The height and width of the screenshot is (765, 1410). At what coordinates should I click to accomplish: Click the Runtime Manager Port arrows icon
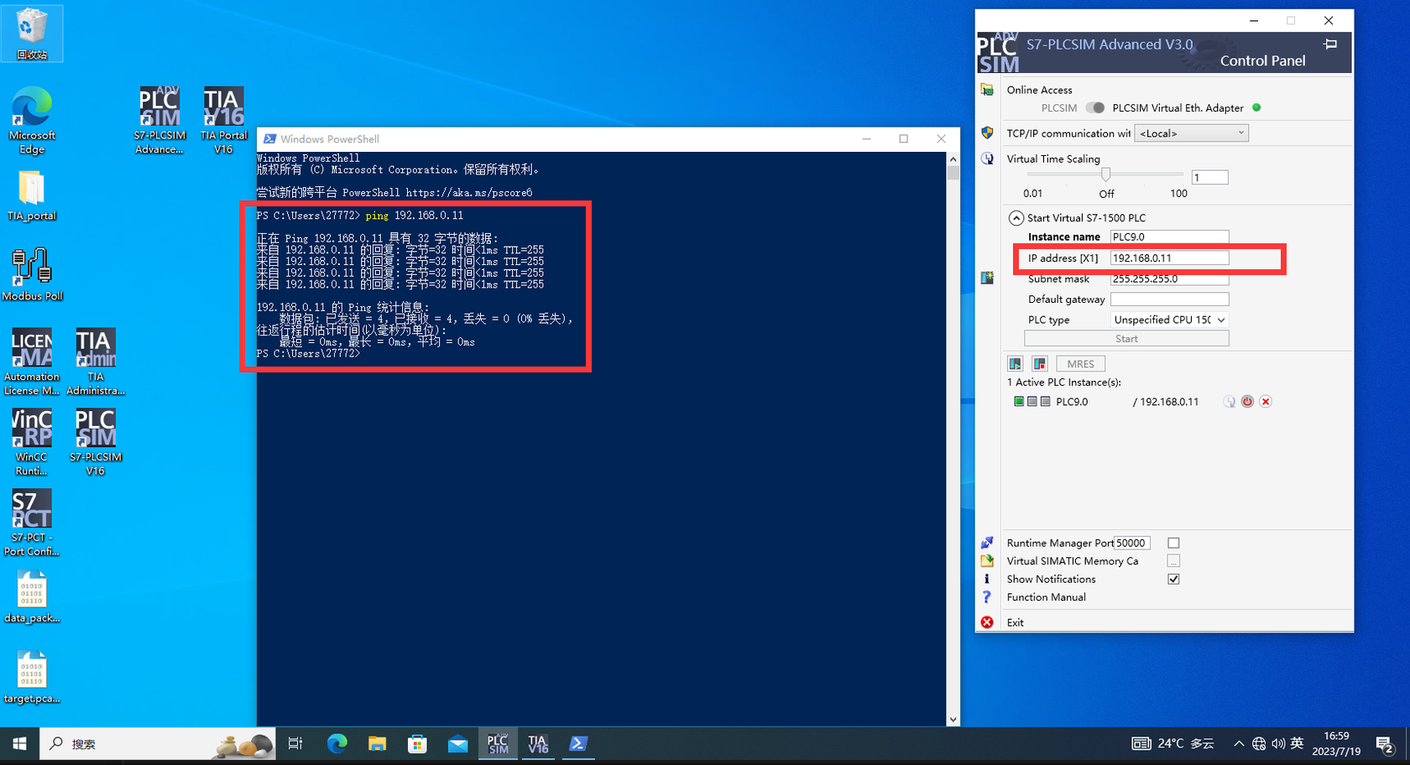[987, 543]
